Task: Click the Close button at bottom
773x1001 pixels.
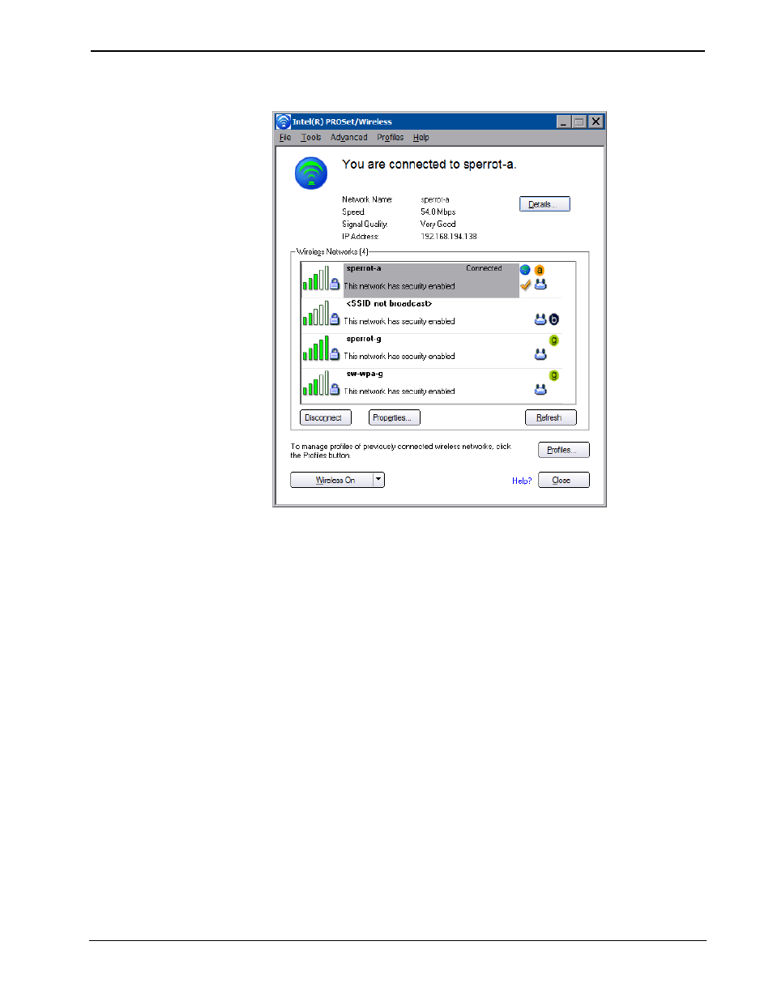Action: [564, 480]
